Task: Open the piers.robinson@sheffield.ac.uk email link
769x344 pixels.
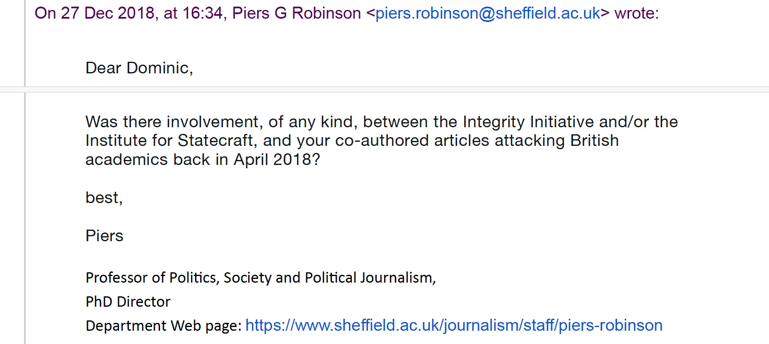Action: [488, 13]
